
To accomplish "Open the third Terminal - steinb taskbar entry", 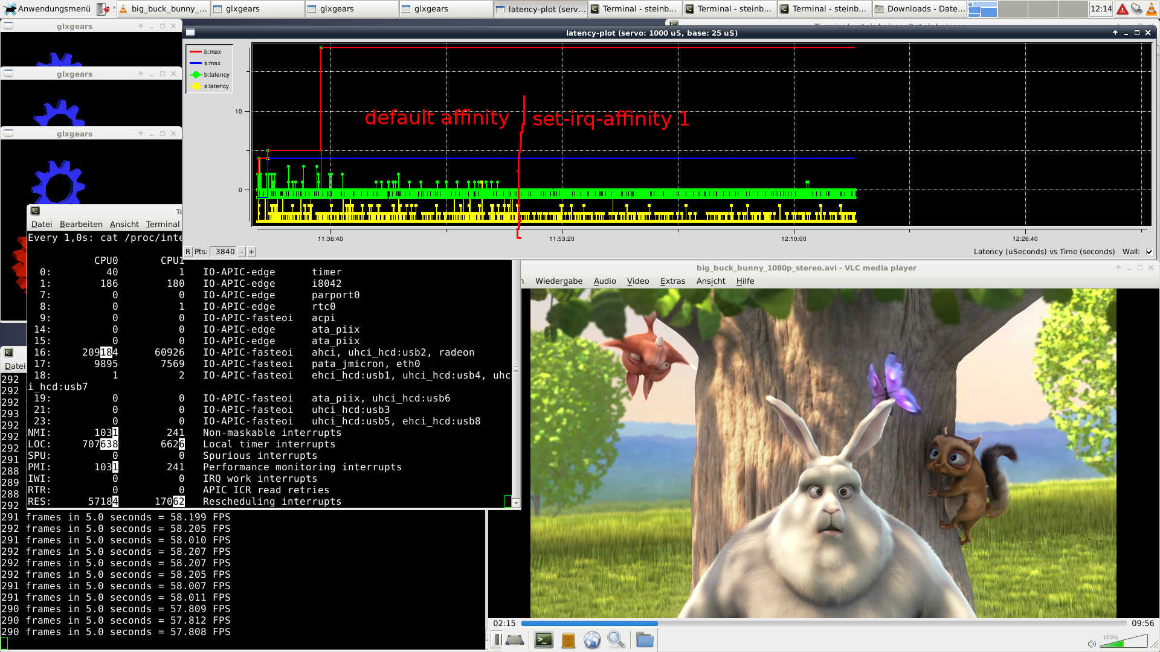I will click(823, 8).
